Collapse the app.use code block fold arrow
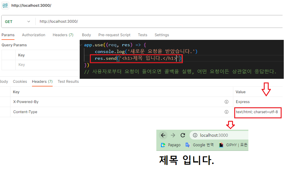Viewport: 293px width, 172px height. (x=81, y=45)
